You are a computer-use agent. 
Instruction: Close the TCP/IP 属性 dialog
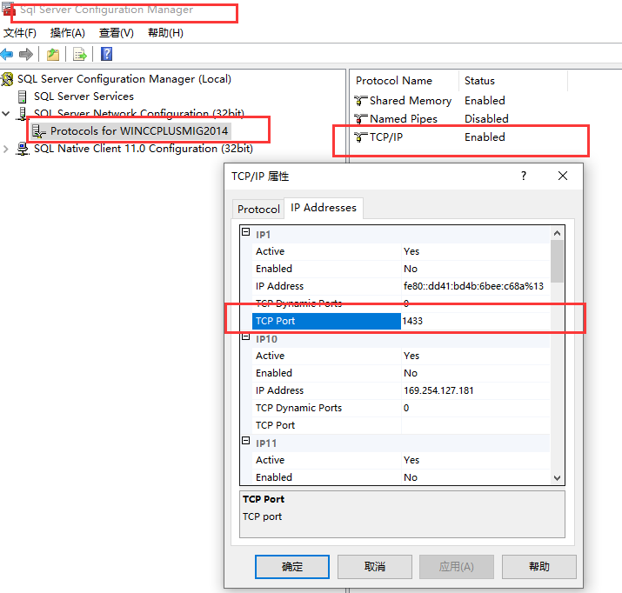coord(563,176)
